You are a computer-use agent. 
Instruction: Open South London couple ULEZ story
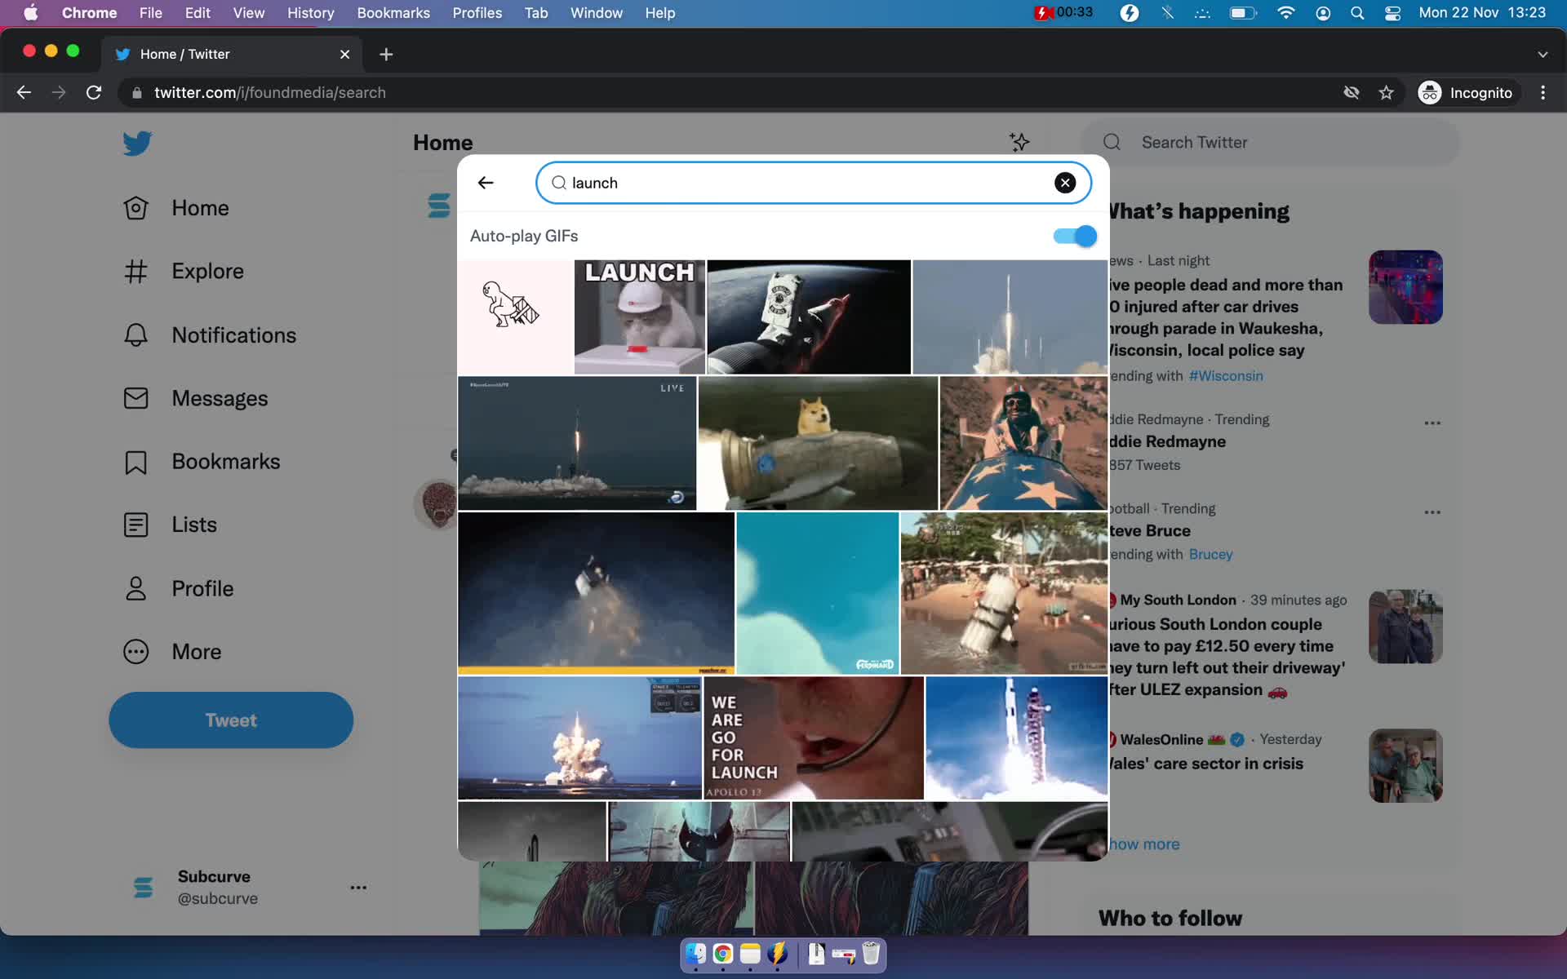(x=1227, y=657)
